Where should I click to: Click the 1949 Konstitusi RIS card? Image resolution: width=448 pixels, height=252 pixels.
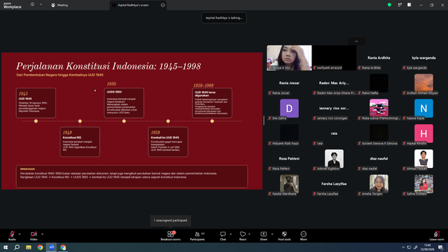tap(80, 142)
